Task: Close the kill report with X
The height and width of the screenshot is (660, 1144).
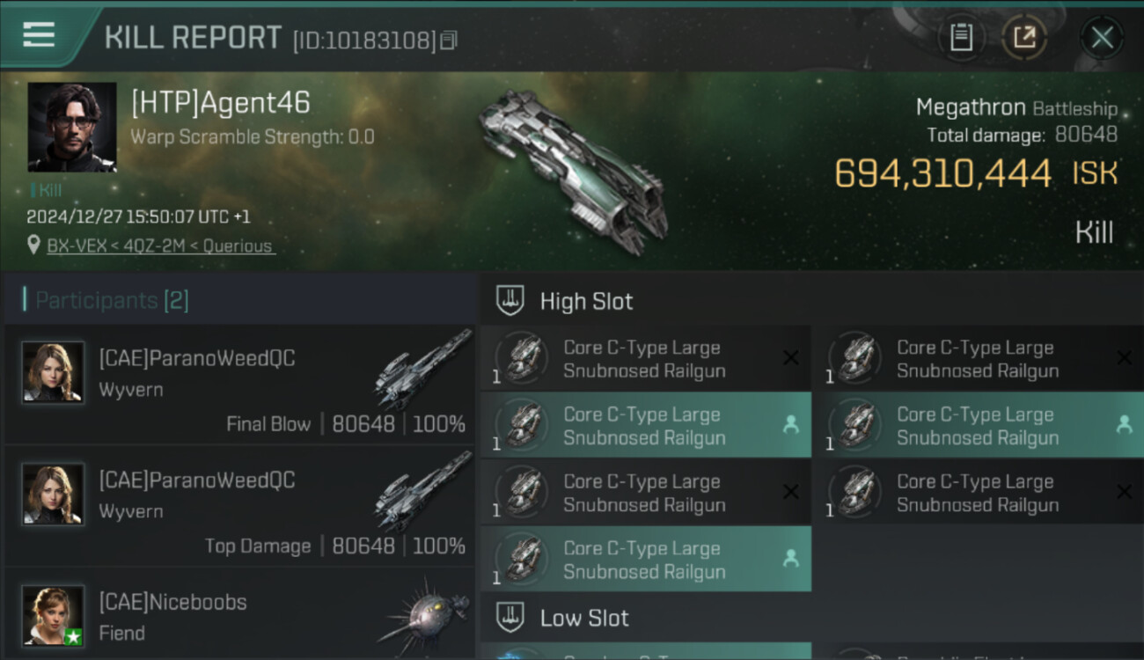Action: pos(1102,38)
